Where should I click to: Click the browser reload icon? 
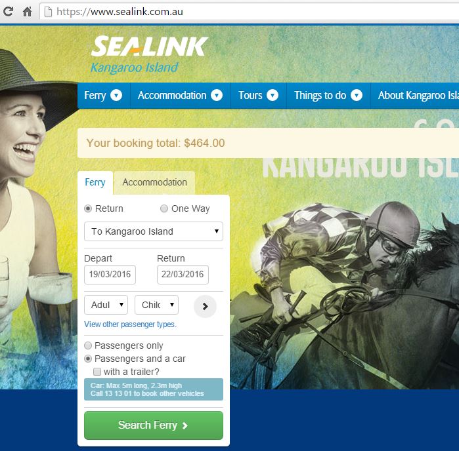click(x=8, y=11)
